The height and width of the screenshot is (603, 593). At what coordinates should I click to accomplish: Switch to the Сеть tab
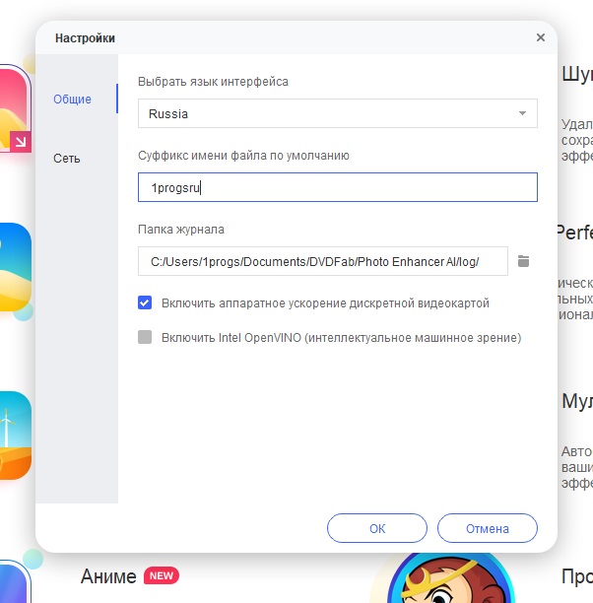click(67, 159)
